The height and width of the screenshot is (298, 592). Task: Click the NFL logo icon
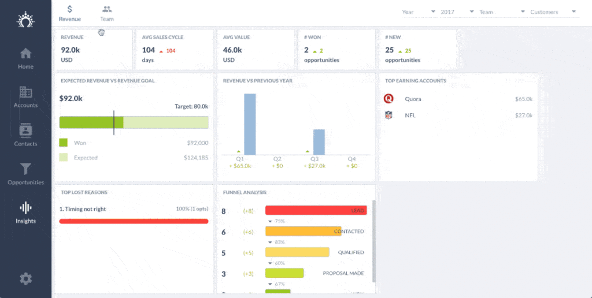coord(388,116)
